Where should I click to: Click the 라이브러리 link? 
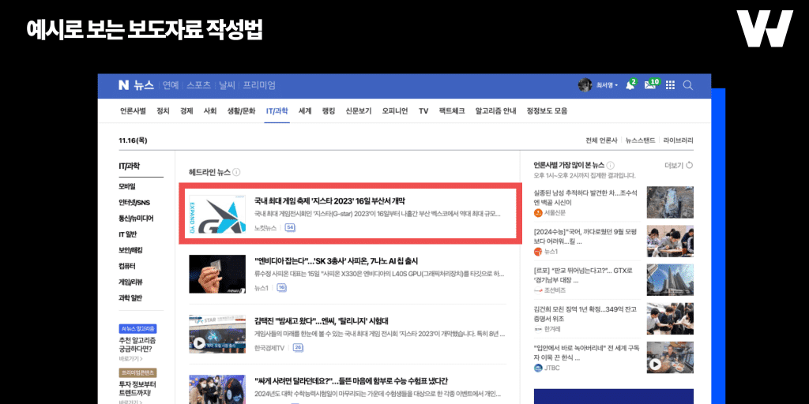679,140
